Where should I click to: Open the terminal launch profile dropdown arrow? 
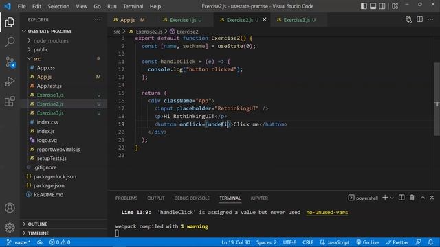coord(392,198)
